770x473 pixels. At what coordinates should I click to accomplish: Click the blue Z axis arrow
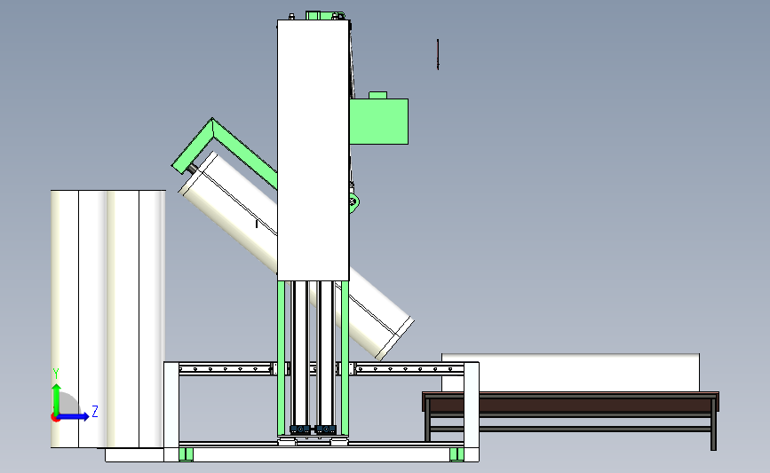[x=74, y=416]
